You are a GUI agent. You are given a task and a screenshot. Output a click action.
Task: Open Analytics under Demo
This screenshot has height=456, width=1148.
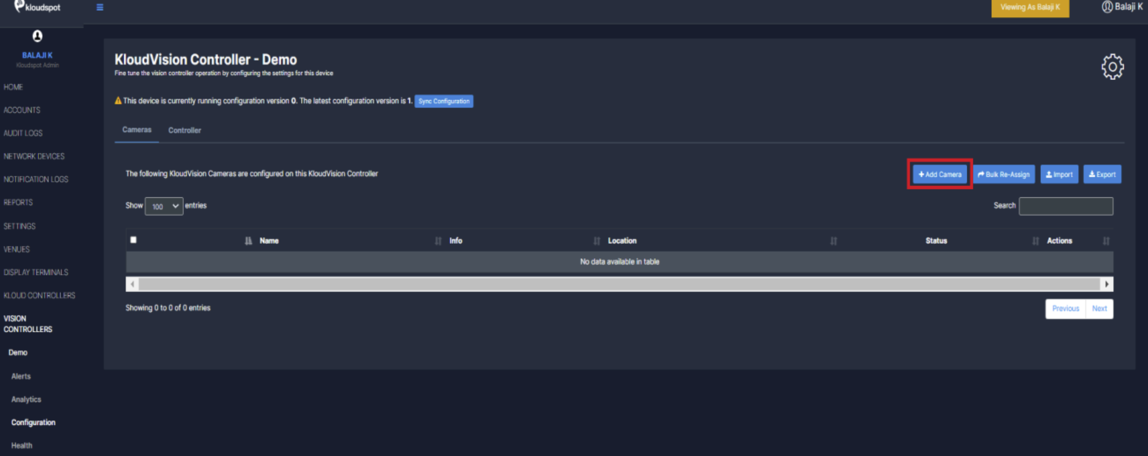pyautogui.click(x=26, y=399)
